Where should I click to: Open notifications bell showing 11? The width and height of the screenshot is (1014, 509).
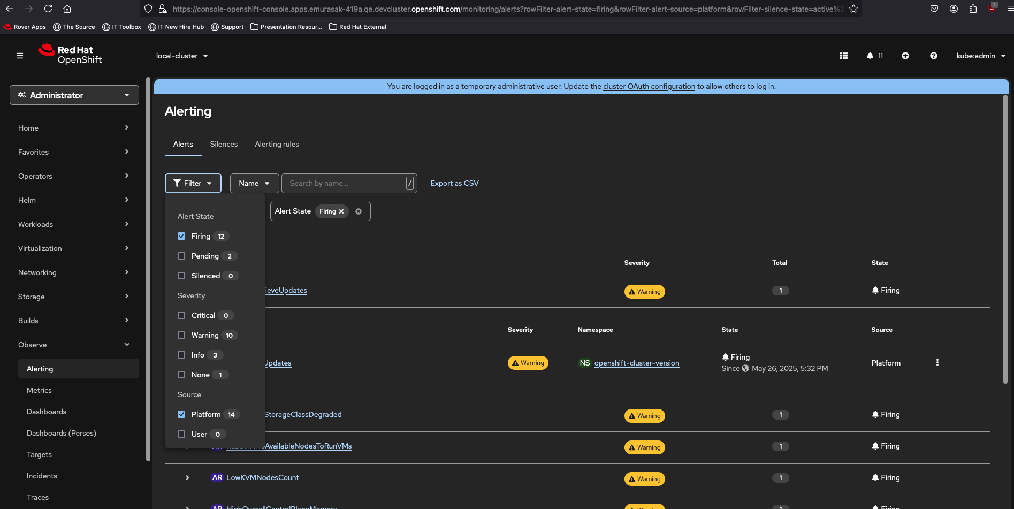(874, 56)
